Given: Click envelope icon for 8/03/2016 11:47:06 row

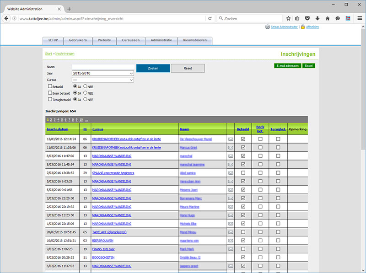Looking at the screenshot, I should point(231,156).
